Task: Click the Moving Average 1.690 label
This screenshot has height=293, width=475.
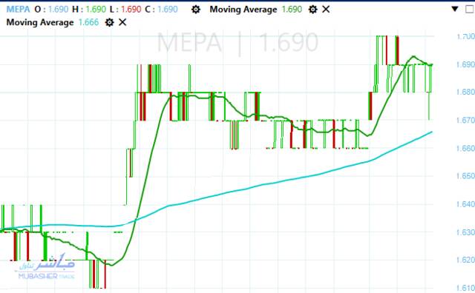Action: (x=256, y=10)
